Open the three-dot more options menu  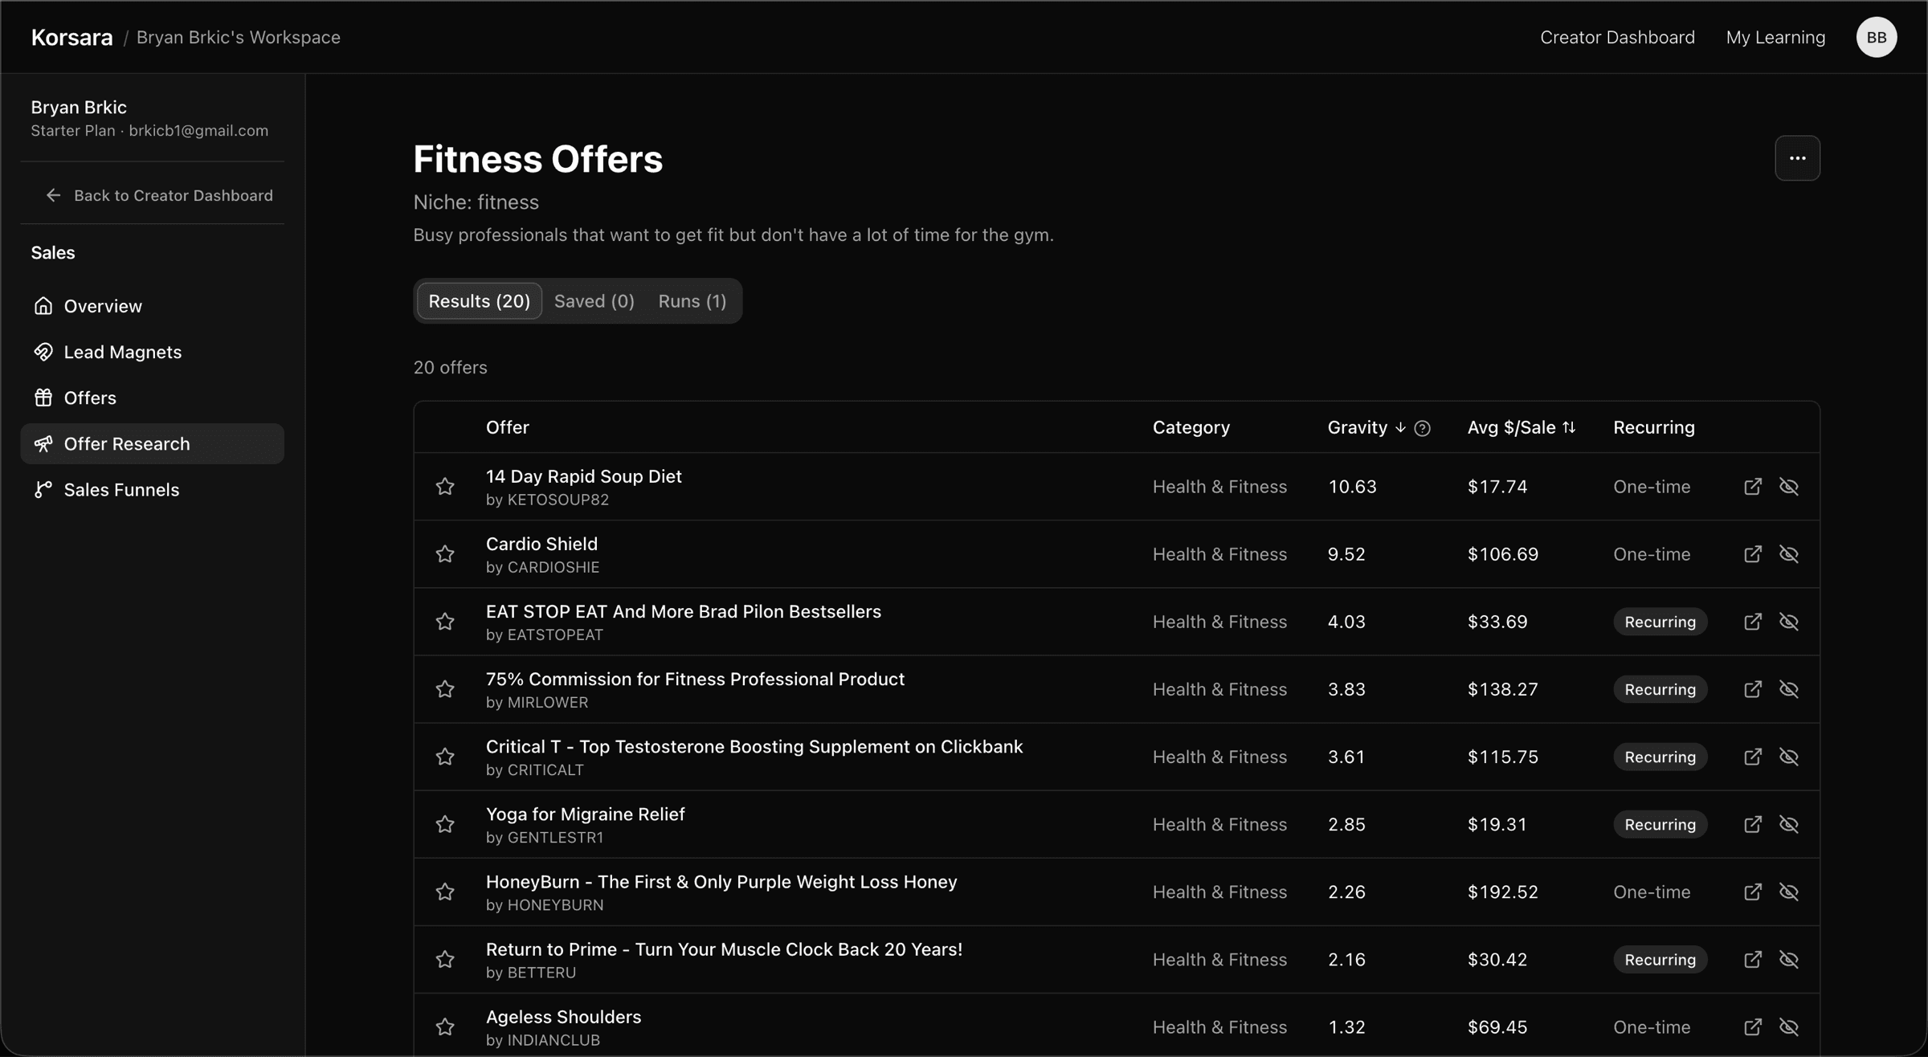1797,158
